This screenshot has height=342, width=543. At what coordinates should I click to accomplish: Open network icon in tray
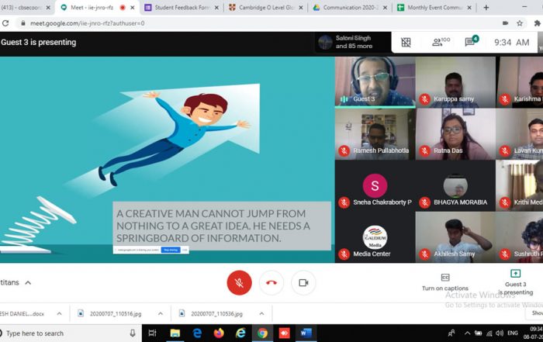(x=489, y=333)
